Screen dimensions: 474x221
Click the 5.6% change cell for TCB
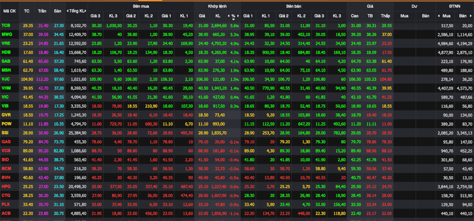point(235,26)
